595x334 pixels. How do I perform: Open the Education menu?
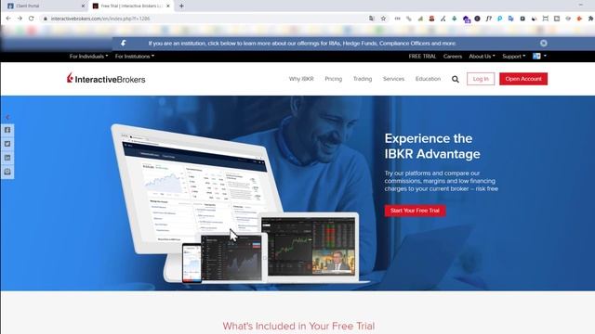point(428,79)
